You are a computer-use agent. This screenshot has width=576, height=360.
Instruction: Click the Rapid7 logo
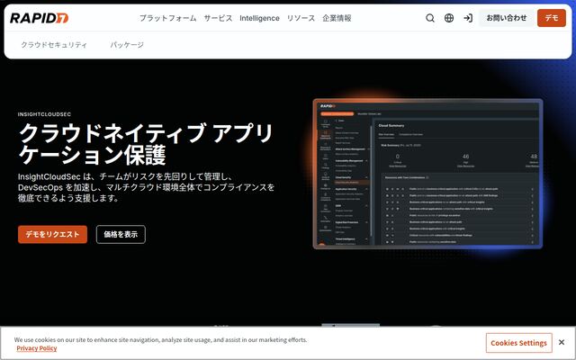[39, 18]
